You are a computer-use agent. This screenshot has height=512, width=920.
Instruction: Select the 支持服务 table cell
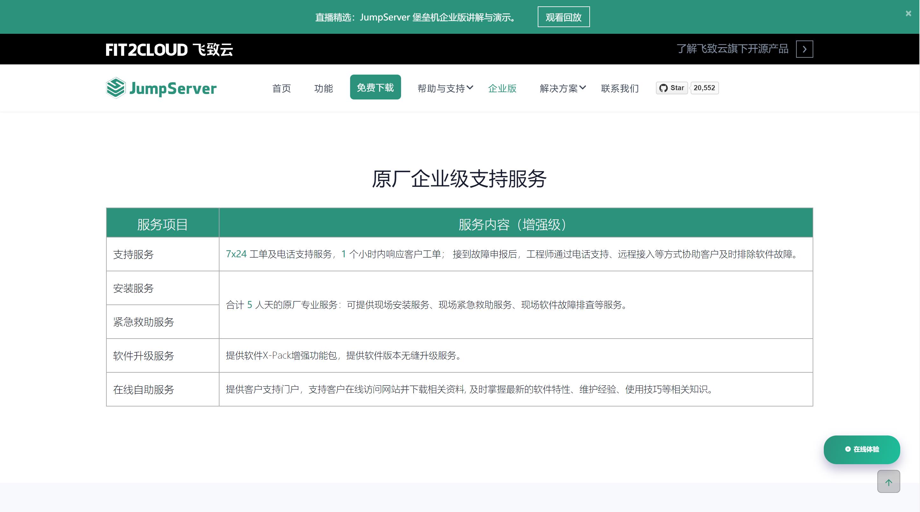[x=162, y=254]
